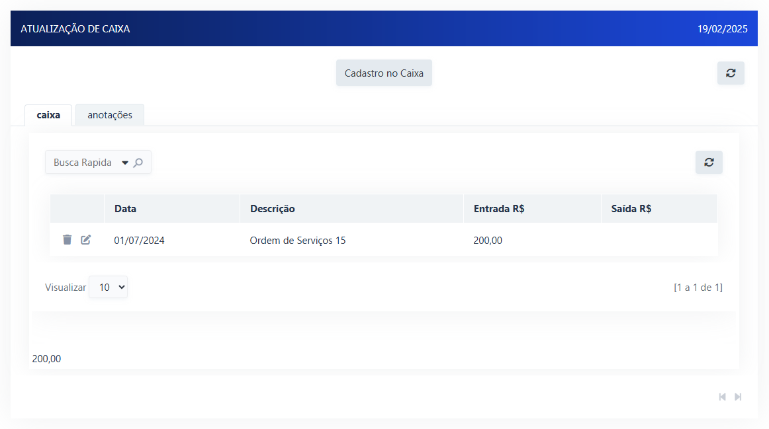Sort by the Saída R$ column header
This screenshot has height=429, width=769.
tap(631, 209)
